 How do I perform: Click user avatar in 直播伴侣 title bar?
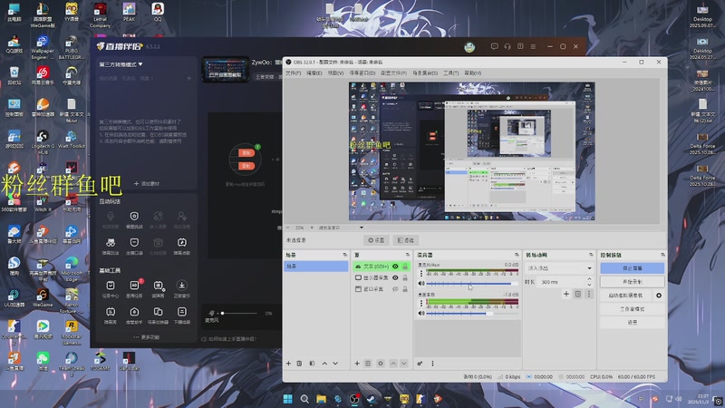pyautogui.click(x=469, y=47)
